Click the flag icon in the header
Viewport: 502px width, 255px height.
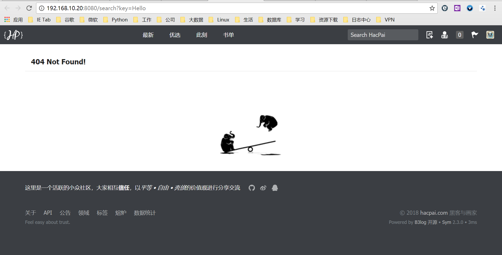pyautogui.click(x=475, y=35)
